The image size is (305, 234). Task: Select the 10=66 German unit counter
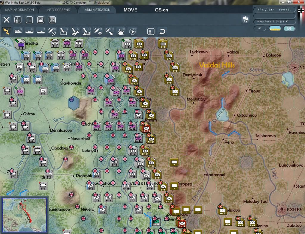pyautogui.click(x=115, y=68)
